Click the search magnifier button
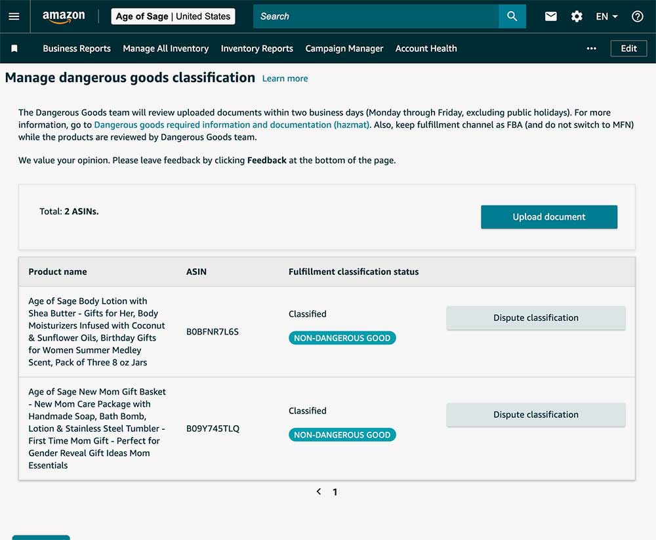656x540 pixels. 512,16
